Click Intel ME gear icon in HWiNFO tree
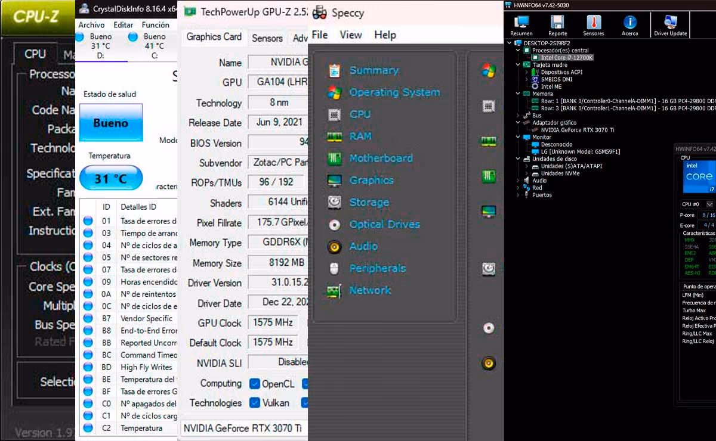The height and width of the screenshot is (441, 716). (535, 86)
